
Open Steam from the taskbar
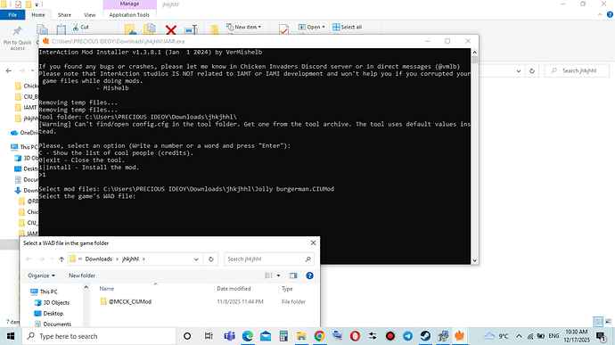(x=425, y=336)
